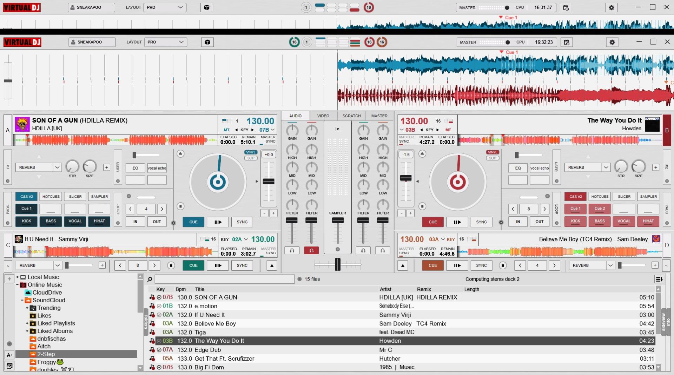Switch to the VIDEO mixer tab
Screen dimensions: 674x375
point(323,116)
